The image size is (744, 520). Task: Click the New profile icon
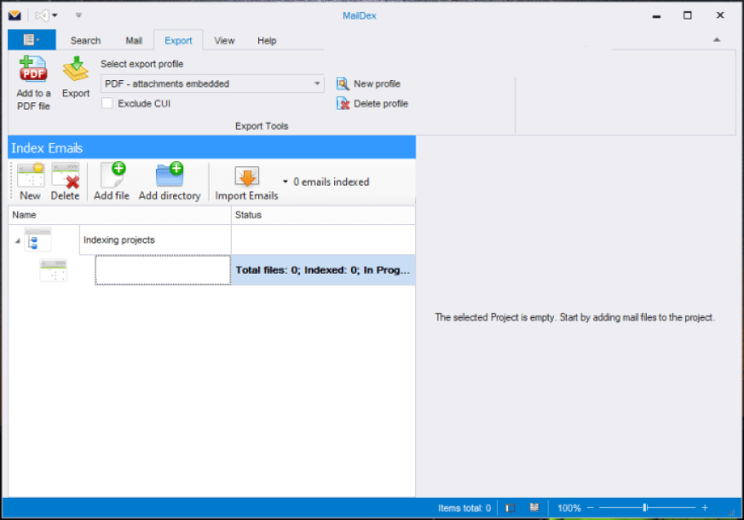[x=342, y=84]
